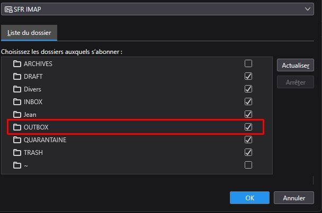Click the QUARANTAINE folder icon

click(17, 140)
